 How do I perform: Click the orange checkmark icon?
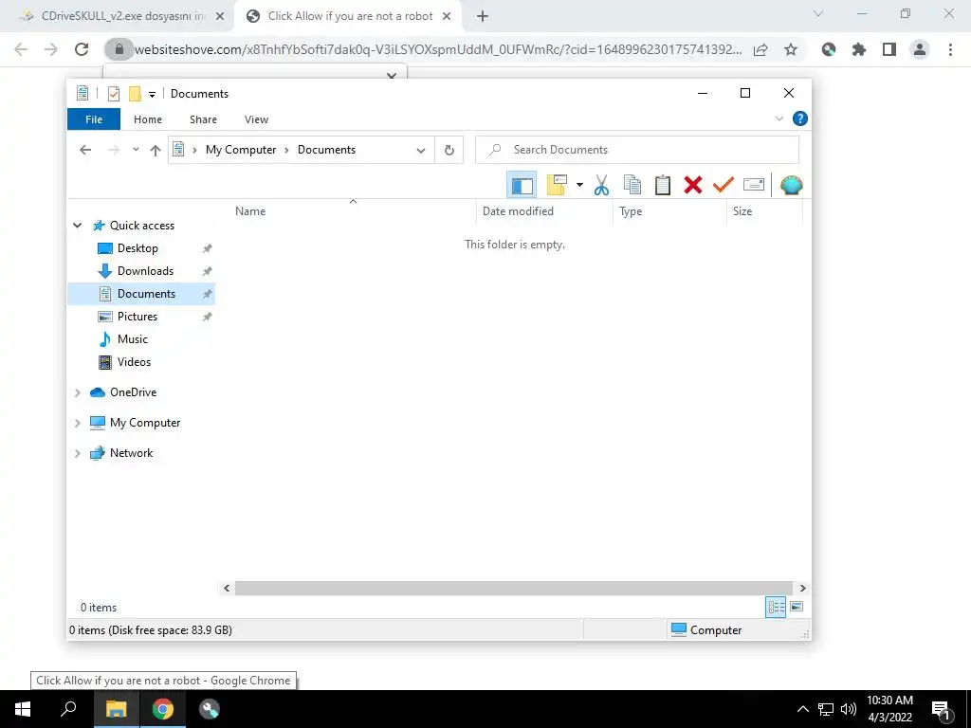pos(723,185)
